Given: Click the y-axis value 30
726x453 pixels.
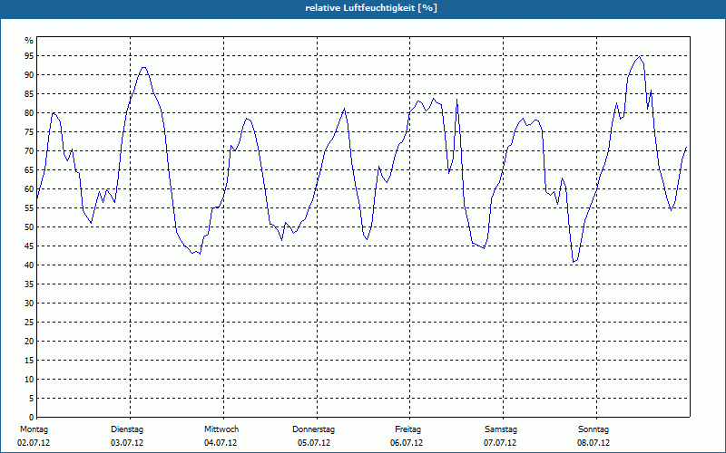Looking at the screenshot, I should [x=29, y=304].
